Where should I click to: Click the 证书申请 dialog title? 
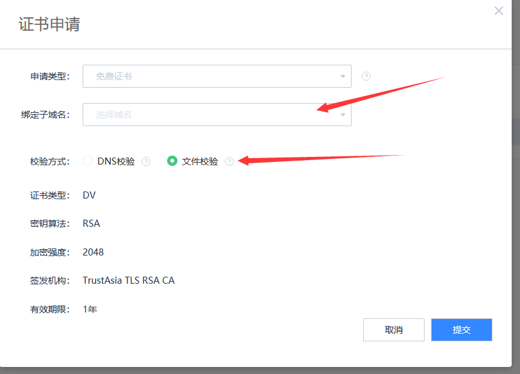pos(49,24)
